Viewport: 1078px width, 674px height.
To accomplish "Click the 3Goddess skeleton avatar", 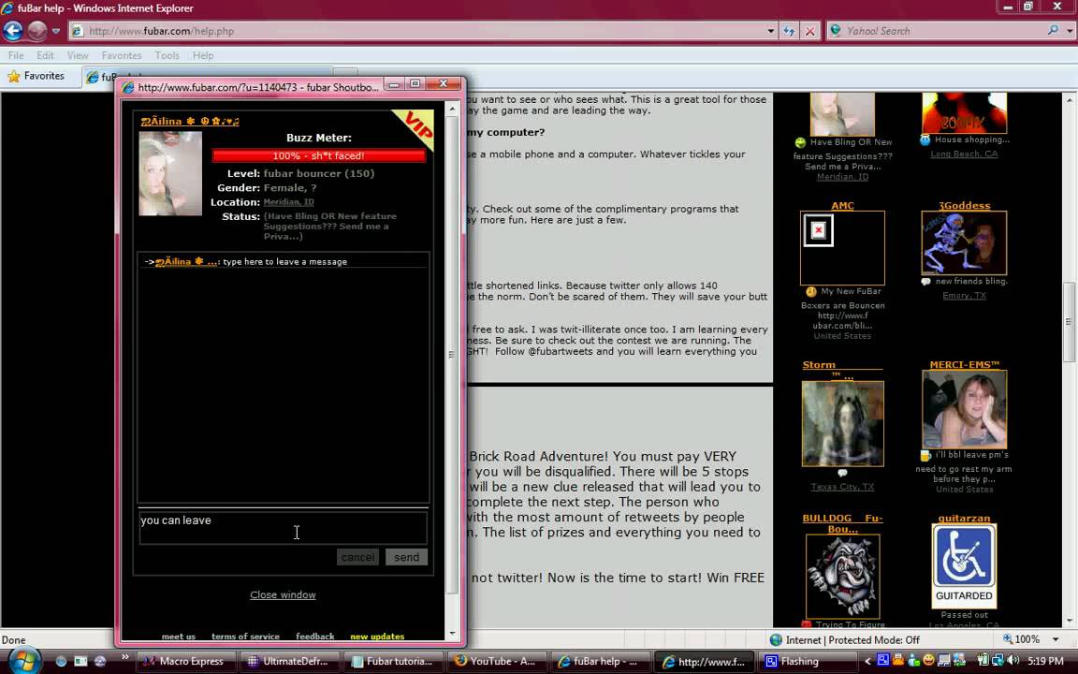I will [x=964, y=243].
